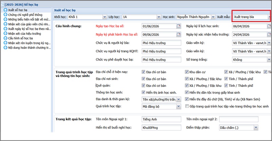Open 'Nhận xét của hiệu trưởng' in the sidebar
Screen dimensions: 272x141
click(x=24, y=34)
